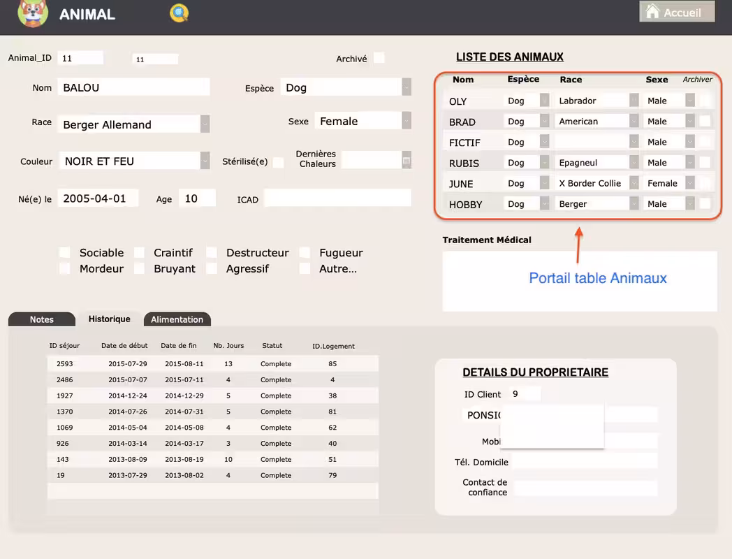Expand race dropdown in BRAD row
The height and width of the screenshot is (559, 732).
[x=634, y=121]
